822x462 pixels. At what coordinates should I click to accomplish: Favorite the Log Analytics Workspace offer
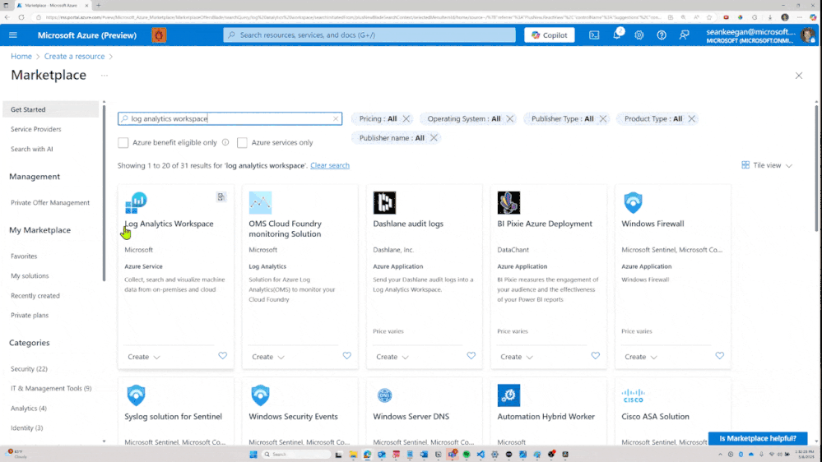tap(223, 356)
